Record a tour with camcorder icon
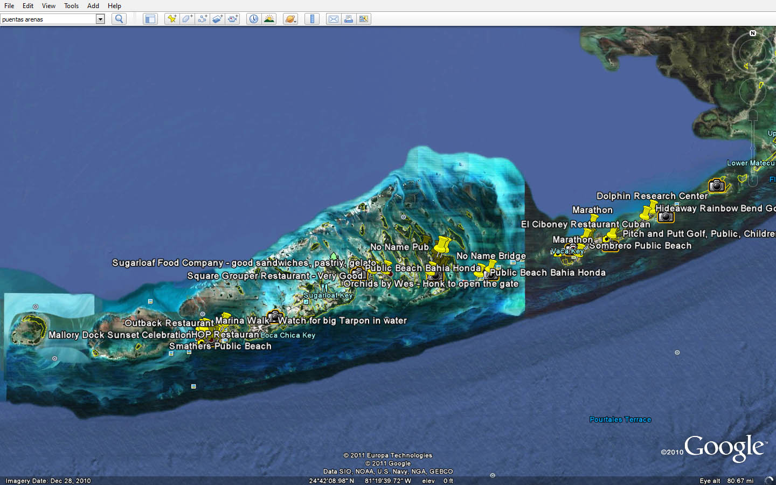The image size is (776, 485). click(232, 19)
